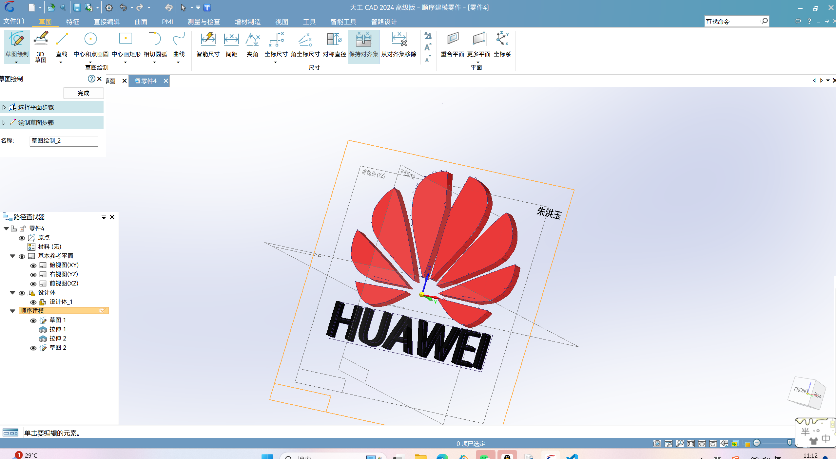
Task: Select the 重合平面 coincident plane tool
Action: (452, 45)
